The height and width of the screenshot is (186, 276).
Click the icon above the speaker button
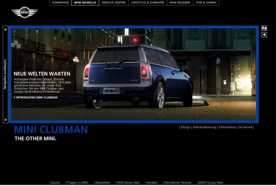[x=264, y=28]
